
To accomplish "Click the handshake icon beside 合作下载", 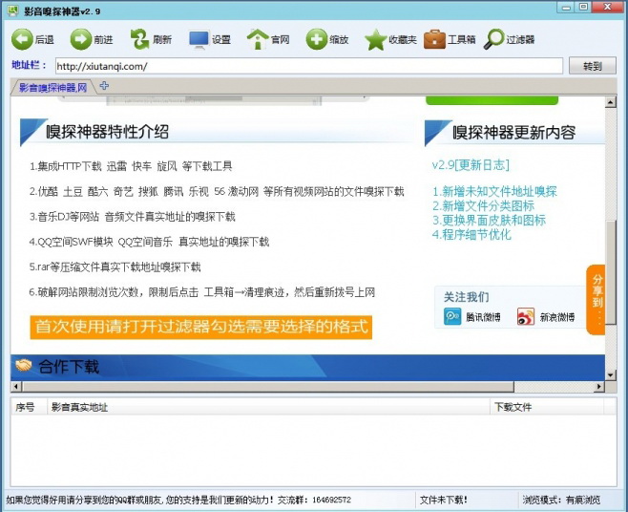I will [24, 365].
